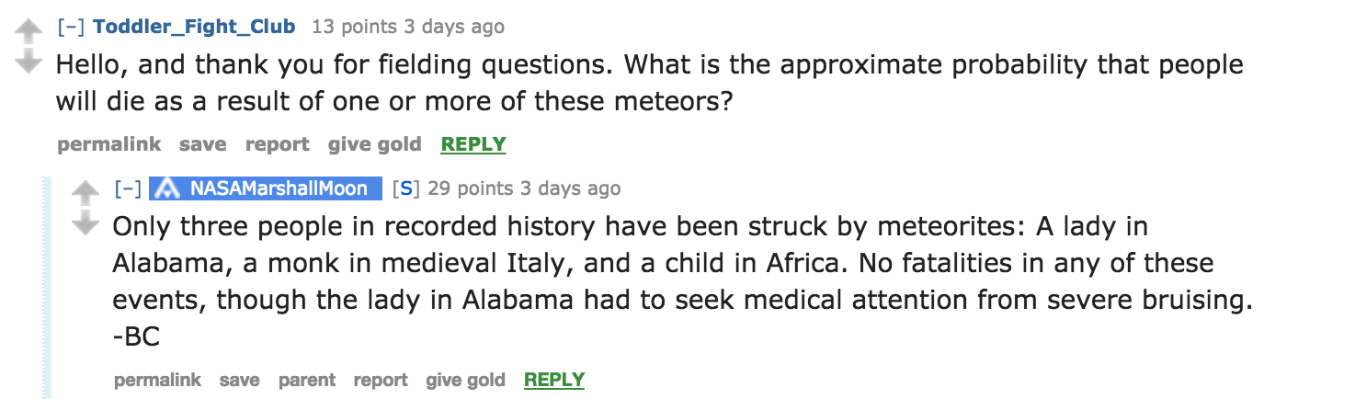Image resolution: width=1355 pixels, height=399 pixels.
Task: Collapse Toddler_Fight_Club's comment thread
Action: (x=72, y=27)
